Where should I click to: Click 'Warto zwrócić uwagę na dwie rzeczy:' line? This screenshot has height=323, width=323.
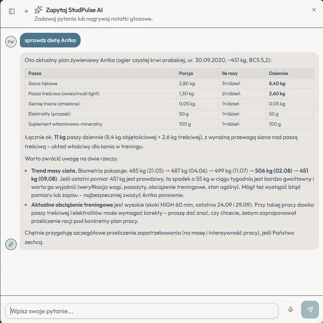pyautogui.click(x=71, y=158)
